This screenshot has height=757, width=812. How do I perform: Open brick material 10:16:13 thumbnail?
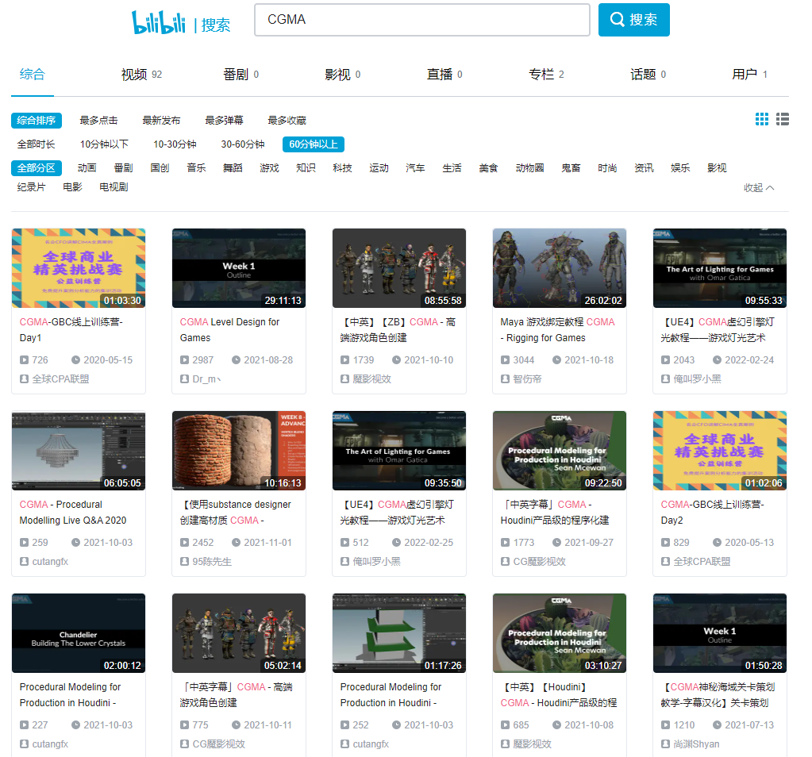tap(239, 451)
